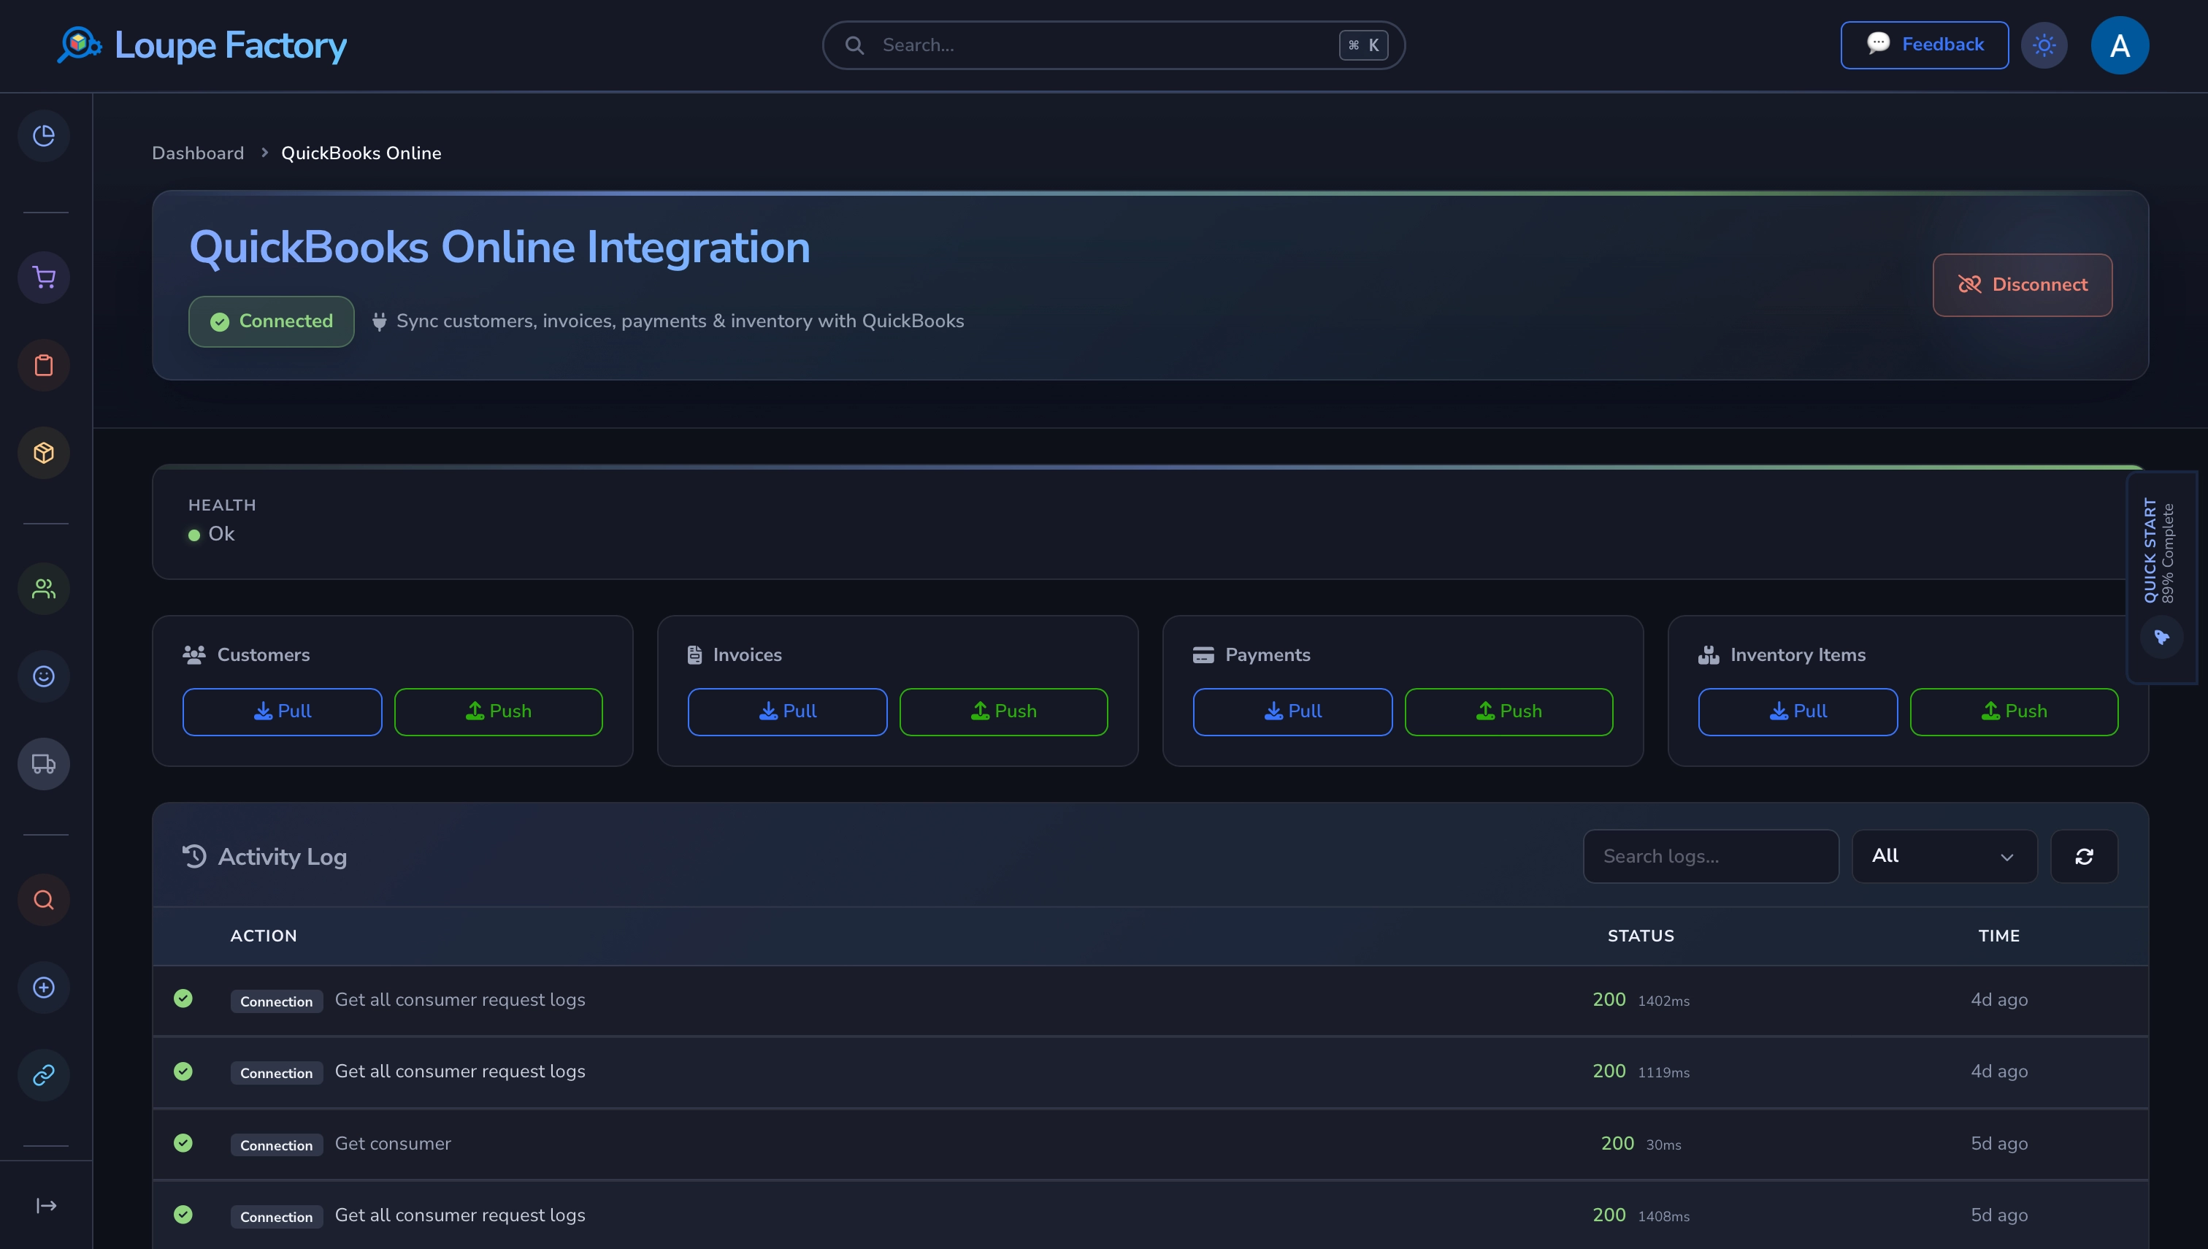Click the Inventory Items boxes icon
2208x1249 pixels.
click(1708, 654)
